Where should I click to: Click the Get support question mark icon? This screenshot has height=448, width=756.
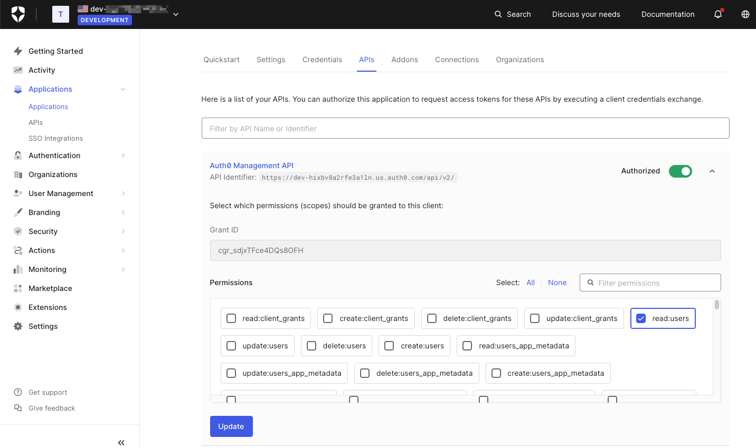(18, 392)
